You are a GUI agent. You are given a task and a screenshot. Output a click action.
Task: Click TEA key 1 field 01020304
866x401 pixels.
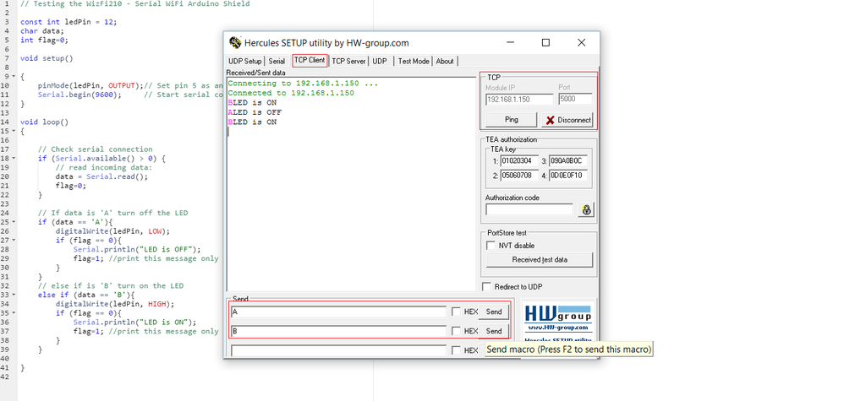pyautogui.click(x=519, y=161)
